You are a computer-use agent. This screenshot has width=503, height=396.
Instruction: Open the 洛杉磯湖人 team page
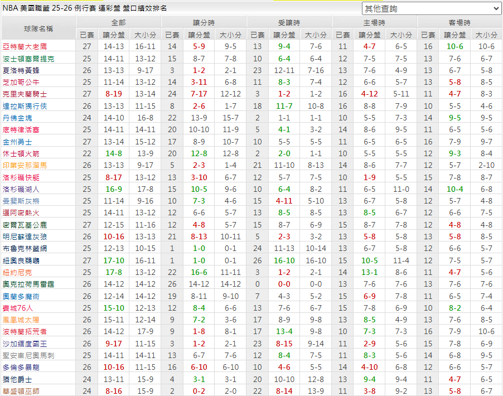pyautogui.click(x=21, y=189)
